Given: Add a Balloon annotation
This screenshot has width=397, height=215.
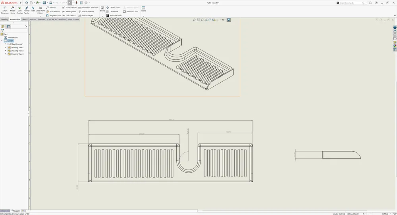Looking at the screenshot, I should pyautogui.click(x=51, y=8).
